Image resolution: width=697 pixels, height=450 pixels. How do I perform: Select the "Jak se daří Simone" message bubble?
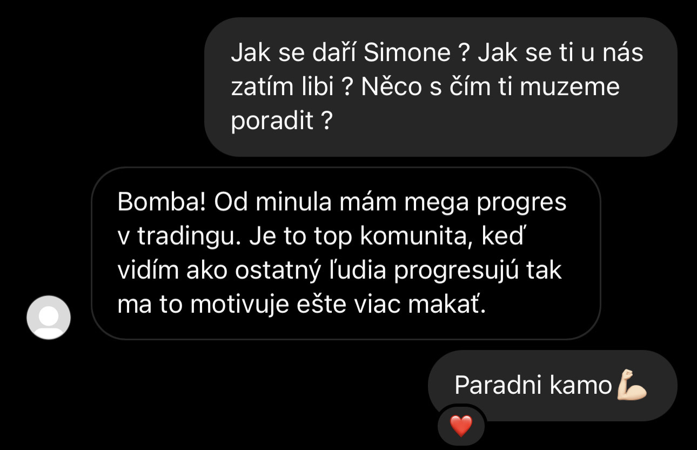coord(440,87)
